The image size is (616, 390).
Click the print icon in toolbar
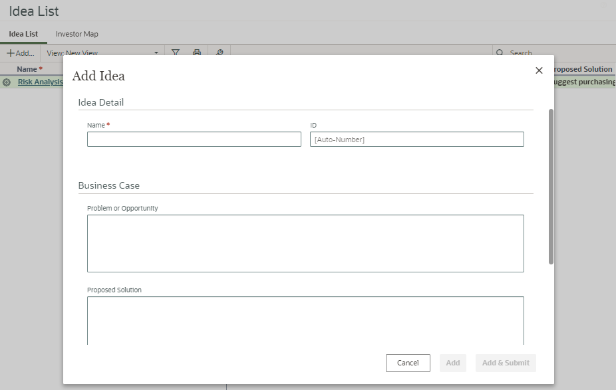coord(197,52)
